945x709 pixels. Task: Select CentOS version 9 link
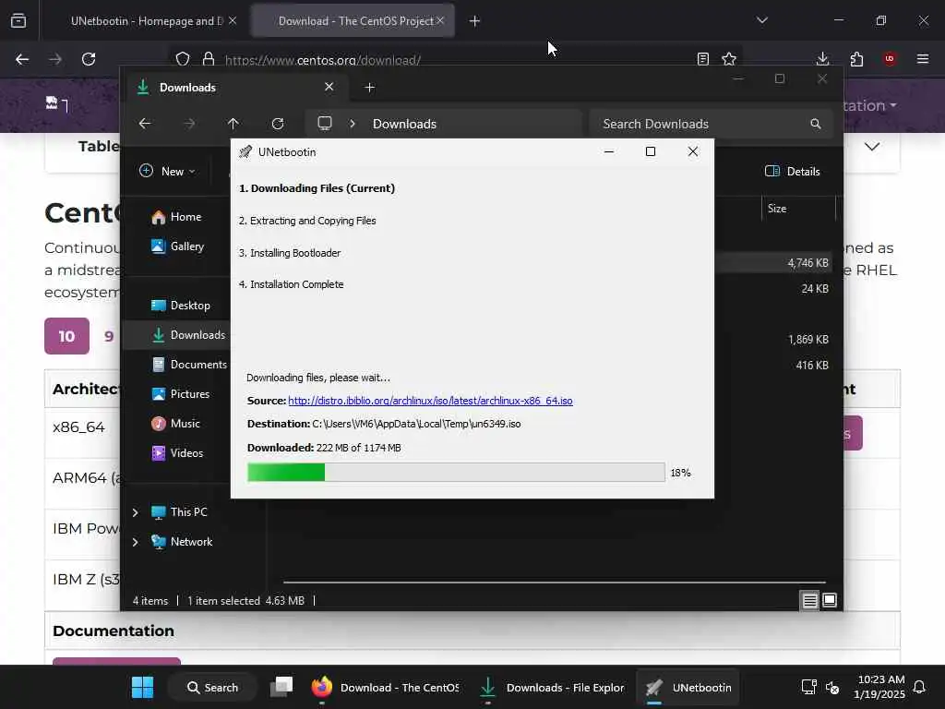coord(109,336)
